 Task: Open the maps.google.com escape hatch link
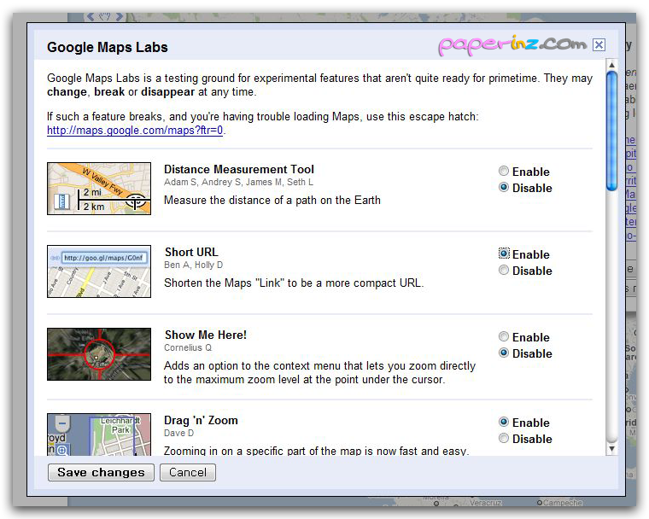(135, 131)
